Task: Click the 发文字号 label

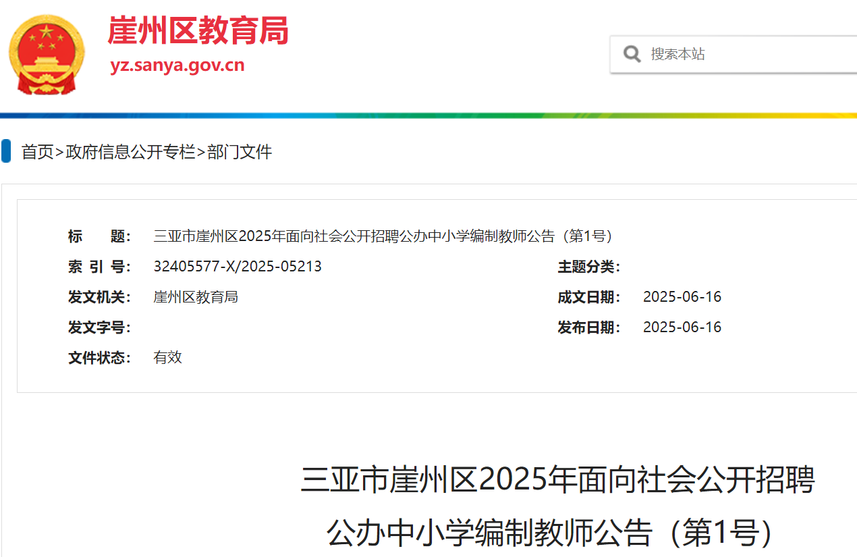Action: (99, 327)
